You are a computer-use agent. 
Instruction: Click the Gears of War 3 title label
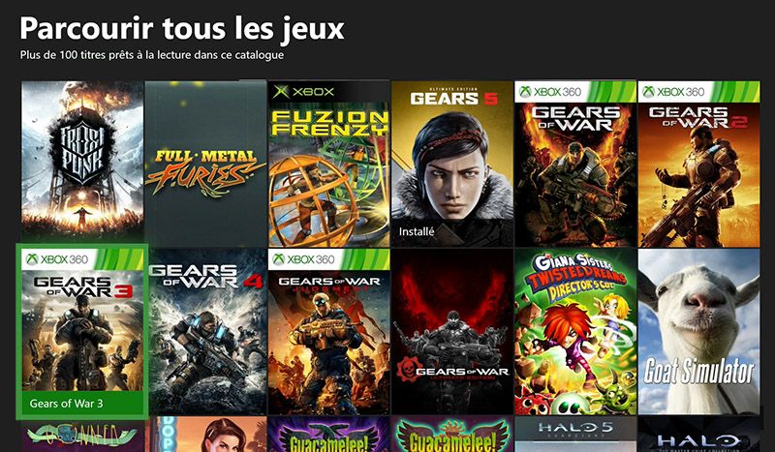(x=66, y=404)
